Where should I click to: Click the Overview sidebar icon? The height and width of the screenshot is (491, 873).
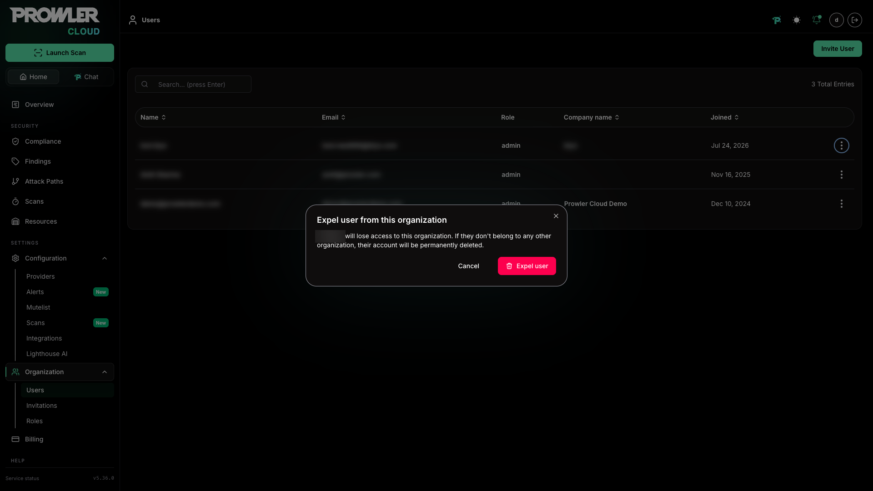(x=15, y=105)
